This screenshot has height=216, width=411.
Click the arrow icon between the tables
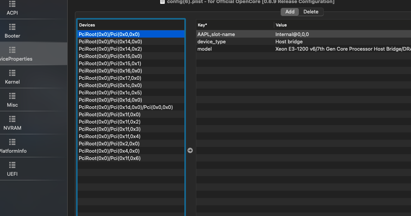pyautogui.click(x=190, y=150)
